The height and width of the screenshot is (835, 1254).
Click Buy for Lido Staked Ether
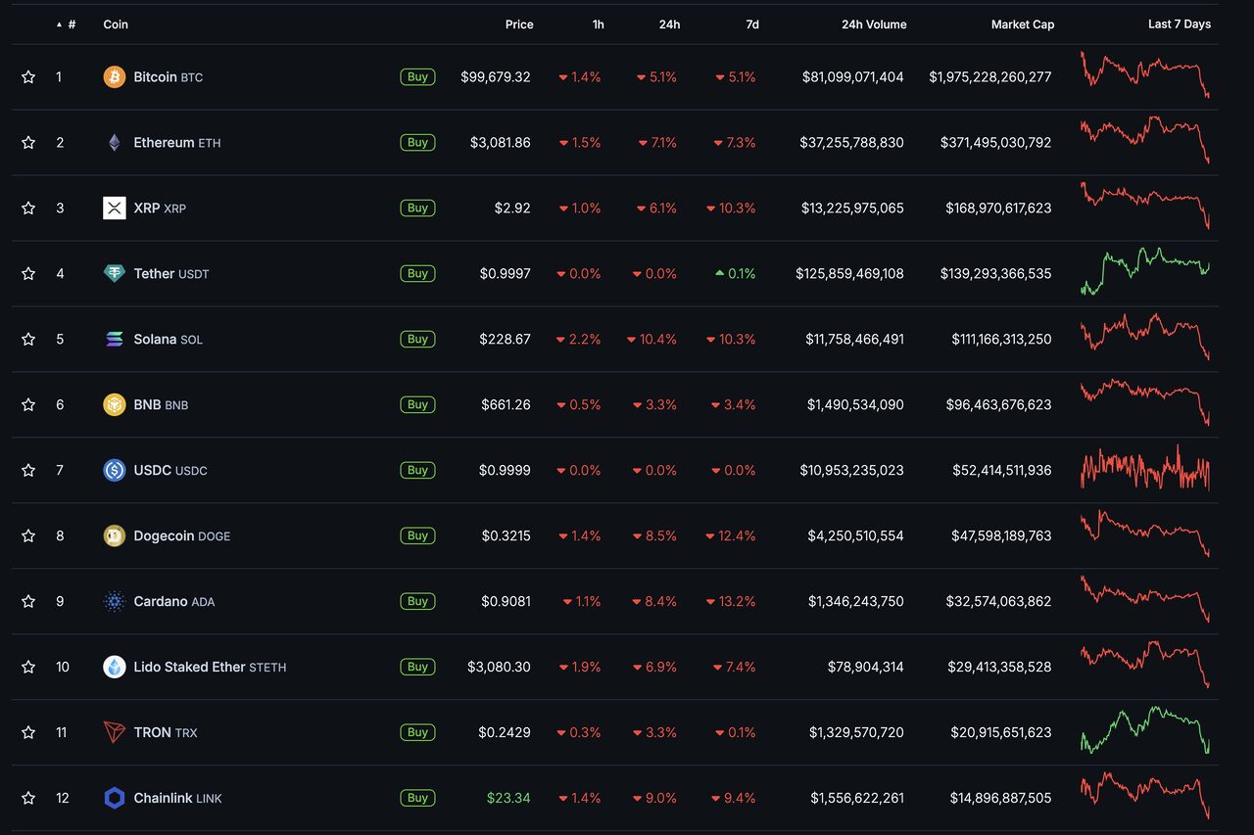(417, 667)
